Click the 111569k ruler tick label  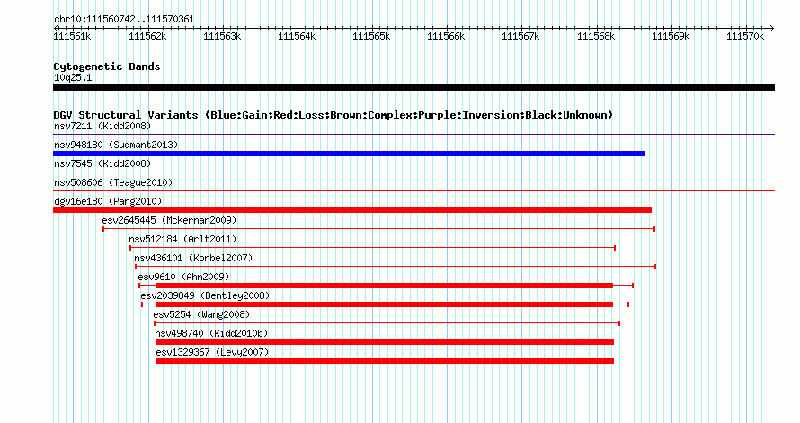(x=671, y=36)
